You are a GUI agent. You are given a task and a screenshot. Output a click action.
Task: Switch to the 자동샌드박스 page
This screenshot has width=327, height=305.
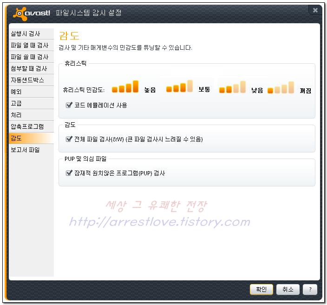click(x=31, y=80)
